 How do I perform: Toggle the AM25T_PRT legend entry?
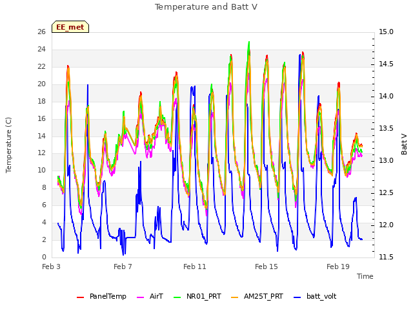257,296
